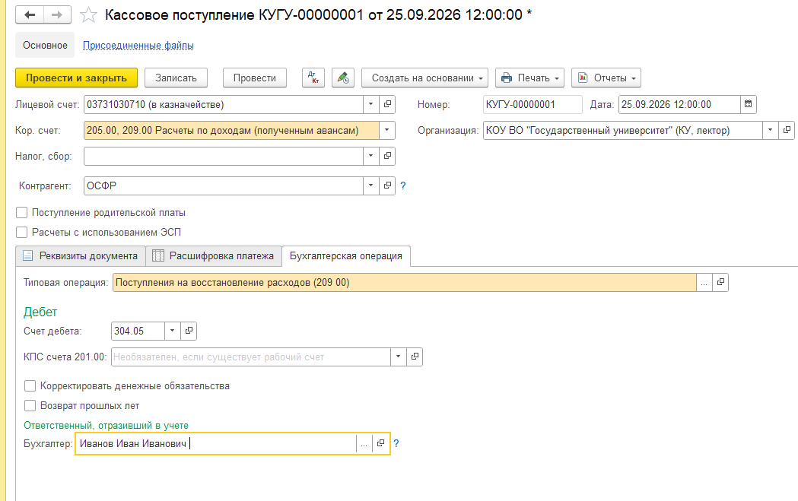Click the back arrow navigation button
Image resolution: width=798 pixels, height=501 pixels.
30,14
